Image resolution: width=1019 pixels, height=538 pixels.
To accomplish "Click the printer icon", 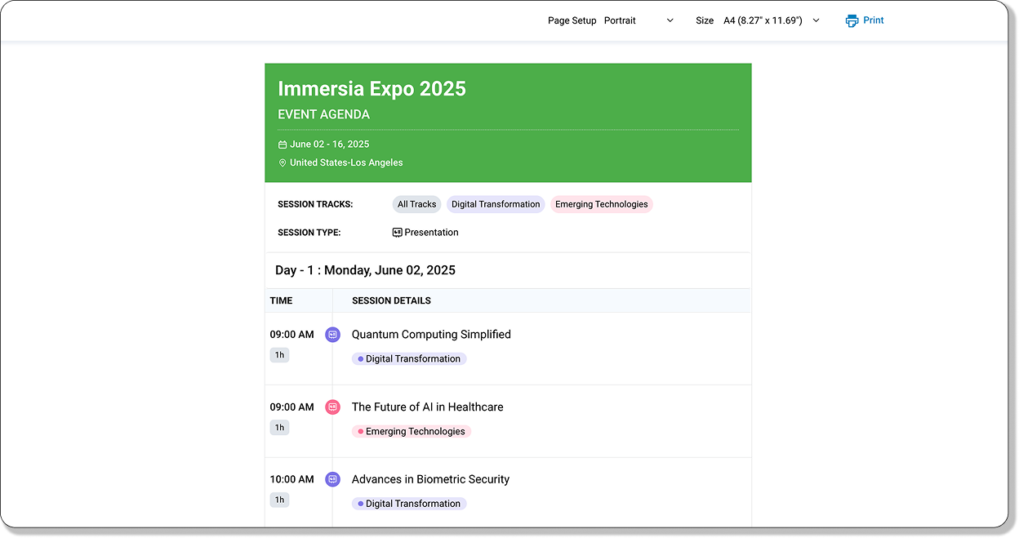I will click(852, 20).
